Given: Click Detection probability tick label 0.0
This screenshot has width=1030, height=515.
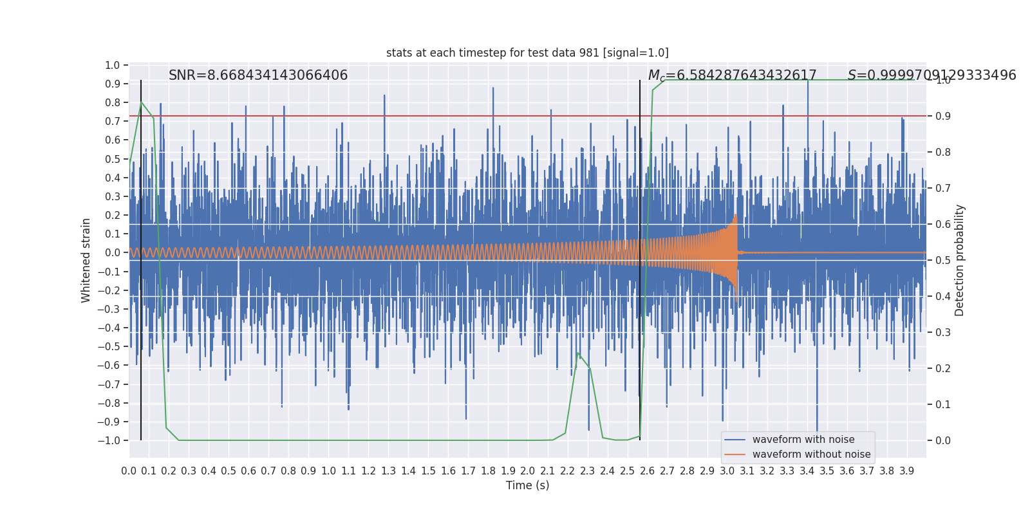Looking at the screenshot, I should (x=943, y=441).
